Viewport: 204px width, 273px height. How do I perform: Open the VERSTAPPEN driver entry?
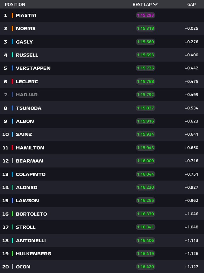click(x=102, y=68)
